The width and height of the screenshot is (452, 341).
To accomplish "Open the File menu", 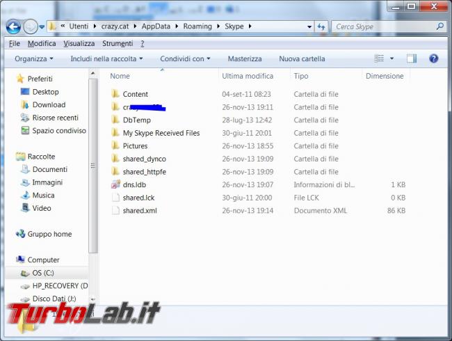I will pyautogui.click(x=15, y=44).
